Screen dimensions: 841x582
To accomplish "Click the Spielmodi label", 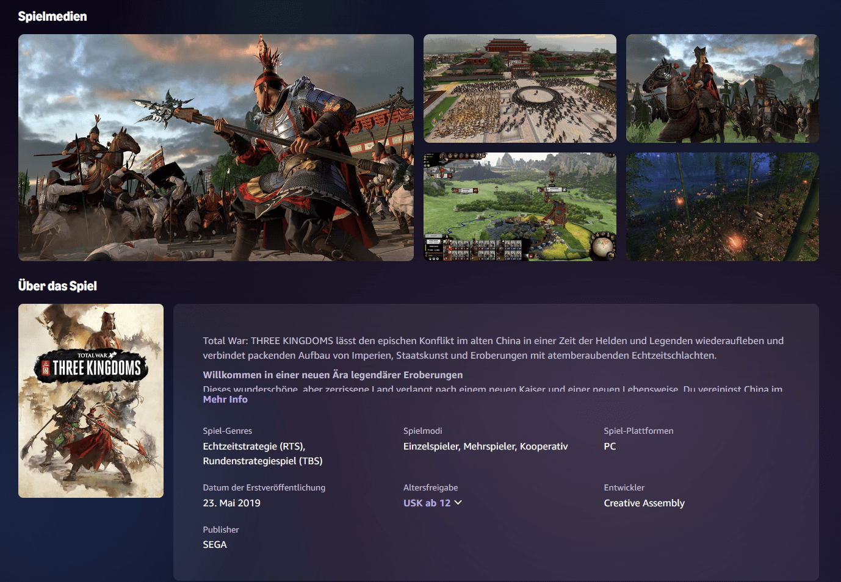I will point(422,431).
